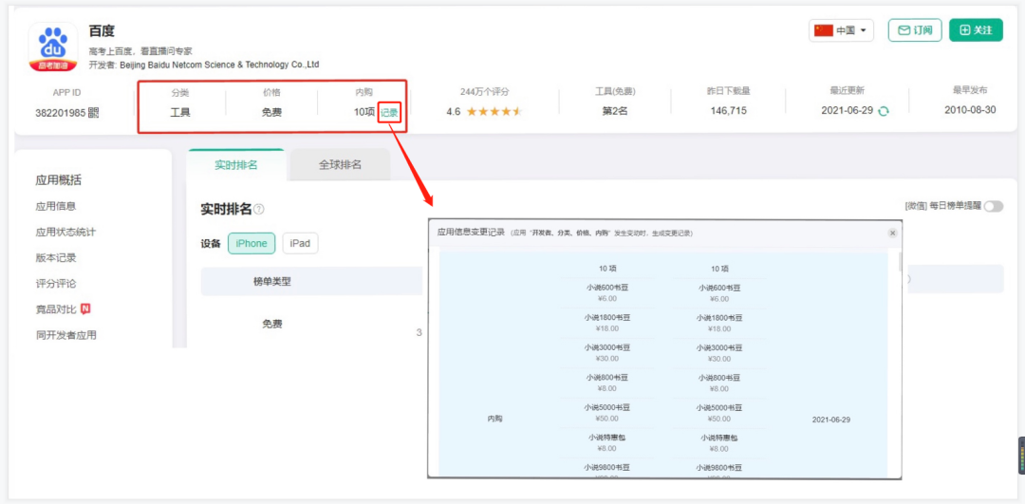Click the 价格 value 免费 in header

[x=272, y=112]
